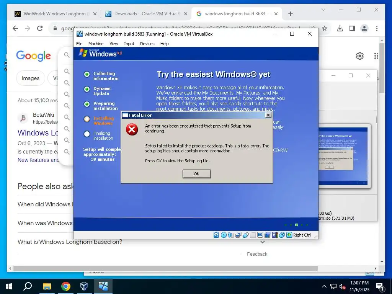Click the VM preview thumbnail in VirtualBox Manager
Image resolution: width=392 pixels, height=294 pixels.
tap(344, 156)
